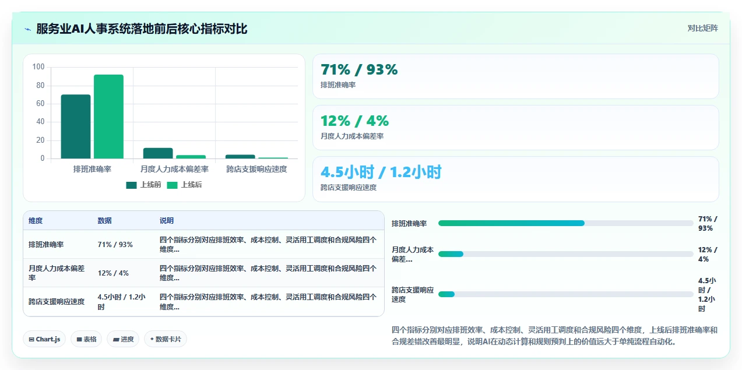Click the summary paragraph below the progress bars
742x370 pixels.
555,336
